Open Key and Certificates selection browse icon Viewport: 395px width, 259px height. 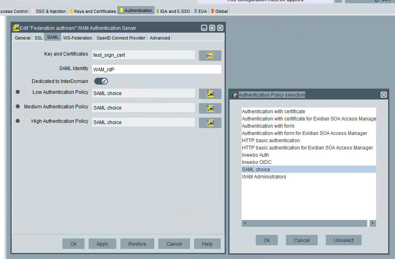(210, 56)
